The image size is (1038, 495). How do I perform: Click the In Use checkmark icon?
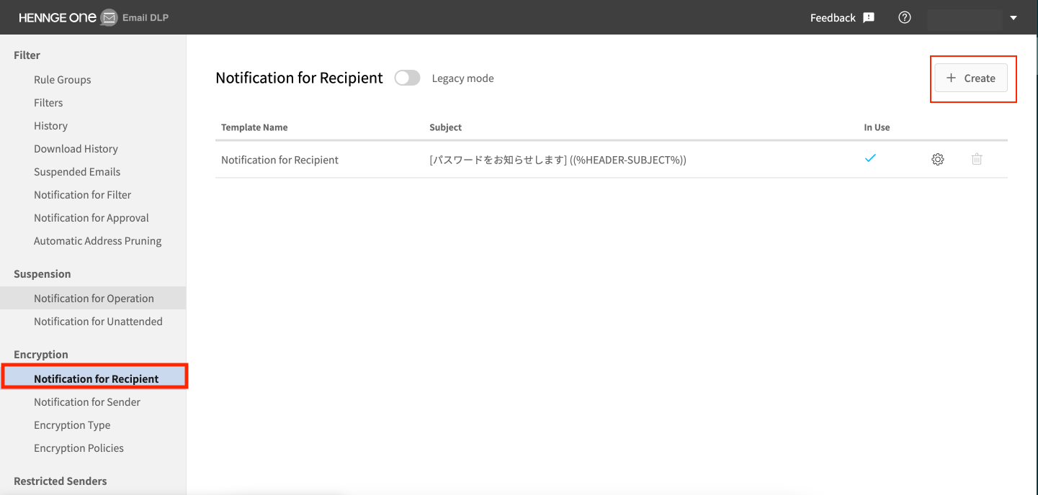[870, 158]
